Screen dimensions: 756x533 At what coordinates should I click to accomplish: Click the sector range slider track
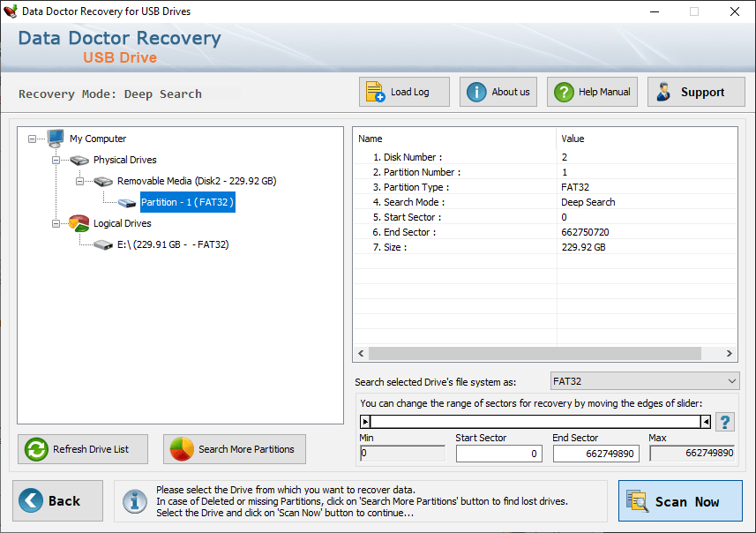click(535, 422)
